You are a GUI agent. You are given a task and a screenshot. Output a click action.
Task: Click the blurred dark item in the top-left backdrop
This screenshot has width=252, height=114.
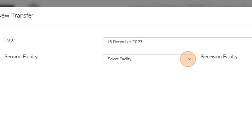pos(7,6)
